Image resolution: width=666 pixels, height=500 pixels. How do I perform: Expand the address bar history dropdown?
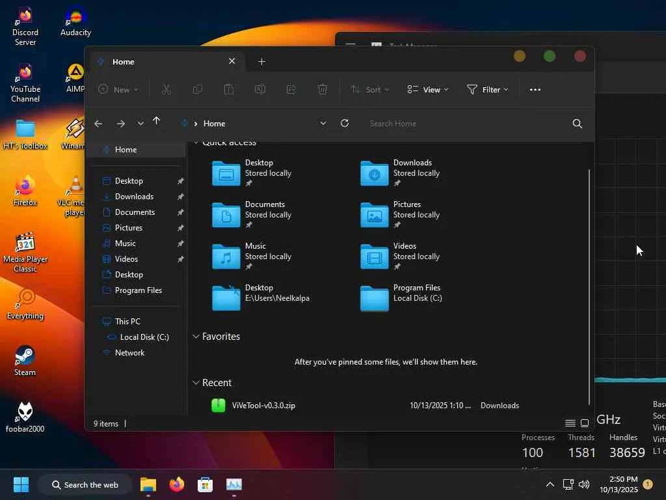[323, 123]
